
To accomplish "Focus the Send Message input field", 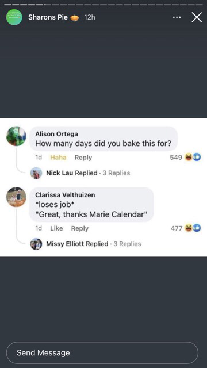I will [x=102, y=352].
